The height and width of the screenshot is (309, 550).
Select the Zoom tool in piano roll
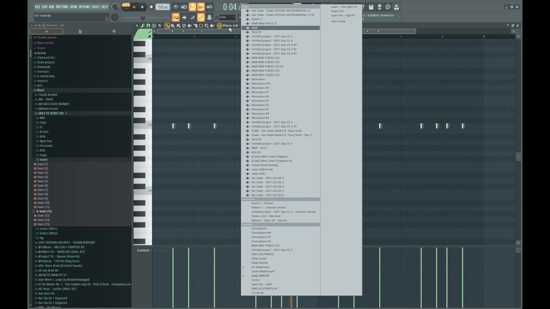coord(206,26)
